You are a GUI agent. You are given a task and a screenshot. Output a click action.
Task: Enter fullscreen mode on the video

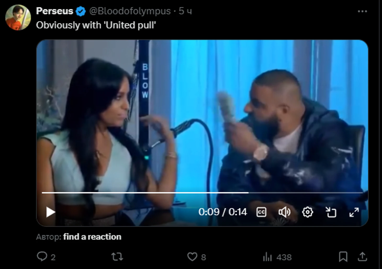pos(354,212)
